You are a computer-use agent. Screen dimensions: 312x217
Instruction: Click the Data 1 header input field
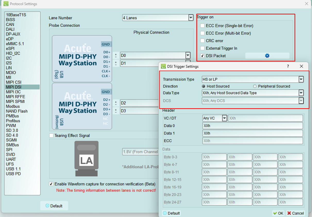click(x=252, y=133)
